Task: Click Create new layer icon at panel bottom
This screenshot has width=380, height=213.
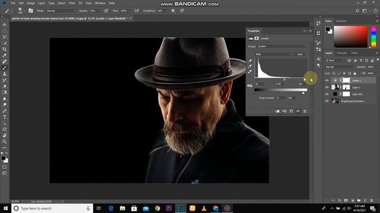Action: coord(365,201)
